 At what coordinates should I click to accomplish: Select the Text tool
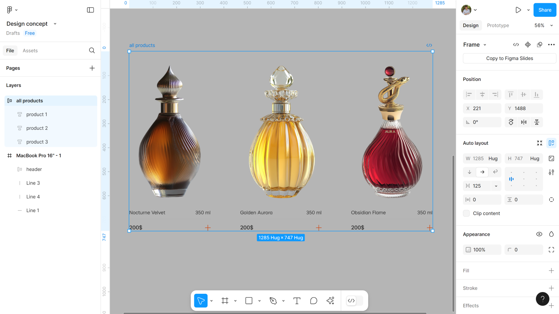pyautogui.click(x=297, y=301)
